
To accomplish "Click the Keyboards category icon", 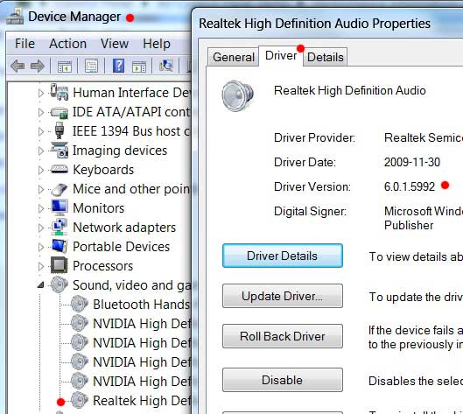I will coord(60,170).
